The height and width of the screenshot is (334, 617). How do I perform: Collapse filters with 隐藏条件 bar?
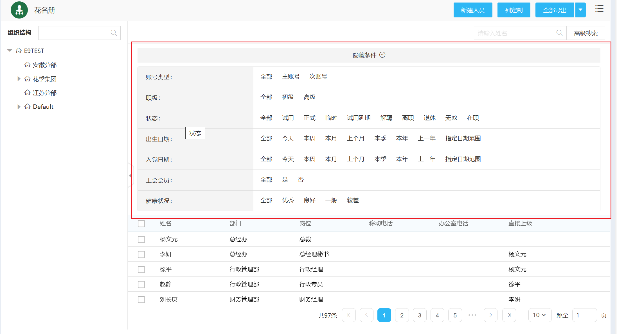[x=369, y=55]
